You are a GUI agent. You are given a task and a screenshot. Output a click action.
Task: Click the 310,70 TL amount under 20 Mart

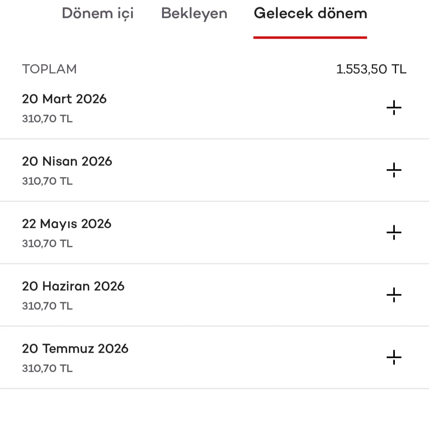point(47,119)
